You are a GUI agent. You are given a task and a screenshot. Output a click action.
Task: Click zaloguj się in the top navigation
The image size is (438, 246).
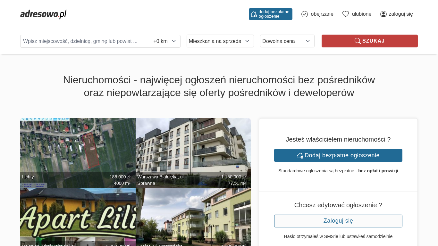[x=400, y=14]
